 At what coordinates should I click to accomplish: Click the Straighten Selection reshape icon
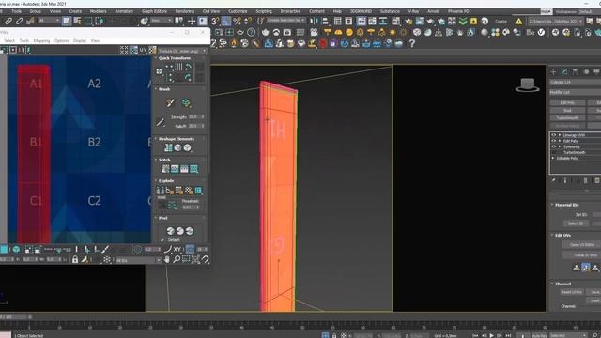[168, 148]
